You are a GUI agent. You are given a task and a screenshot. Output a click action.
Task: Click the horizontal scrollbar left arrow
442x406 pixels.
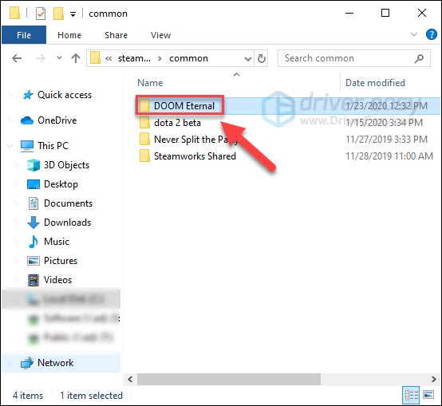click(x=130, y=379)
